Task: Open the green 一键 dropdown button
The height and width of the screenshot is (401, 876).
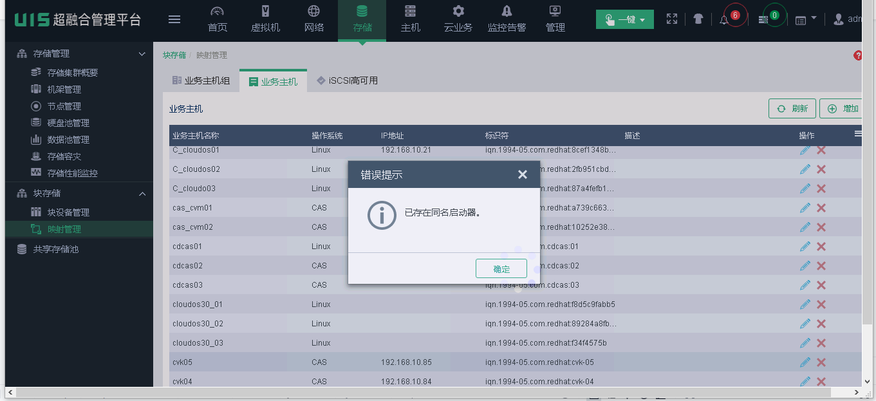Action: click(625, 19)
